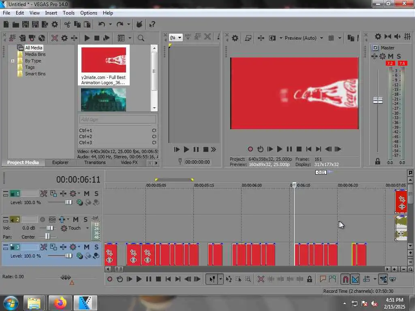Mute video track 1
This screenshot has height=311, width=415.
click(x=87, y=194)
